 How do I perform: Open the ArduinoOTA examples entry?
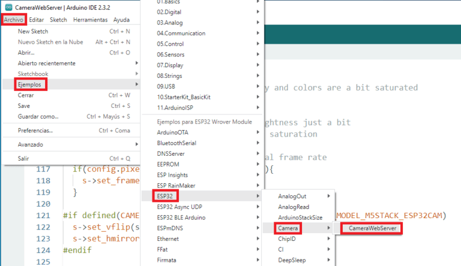coord(173,132)
